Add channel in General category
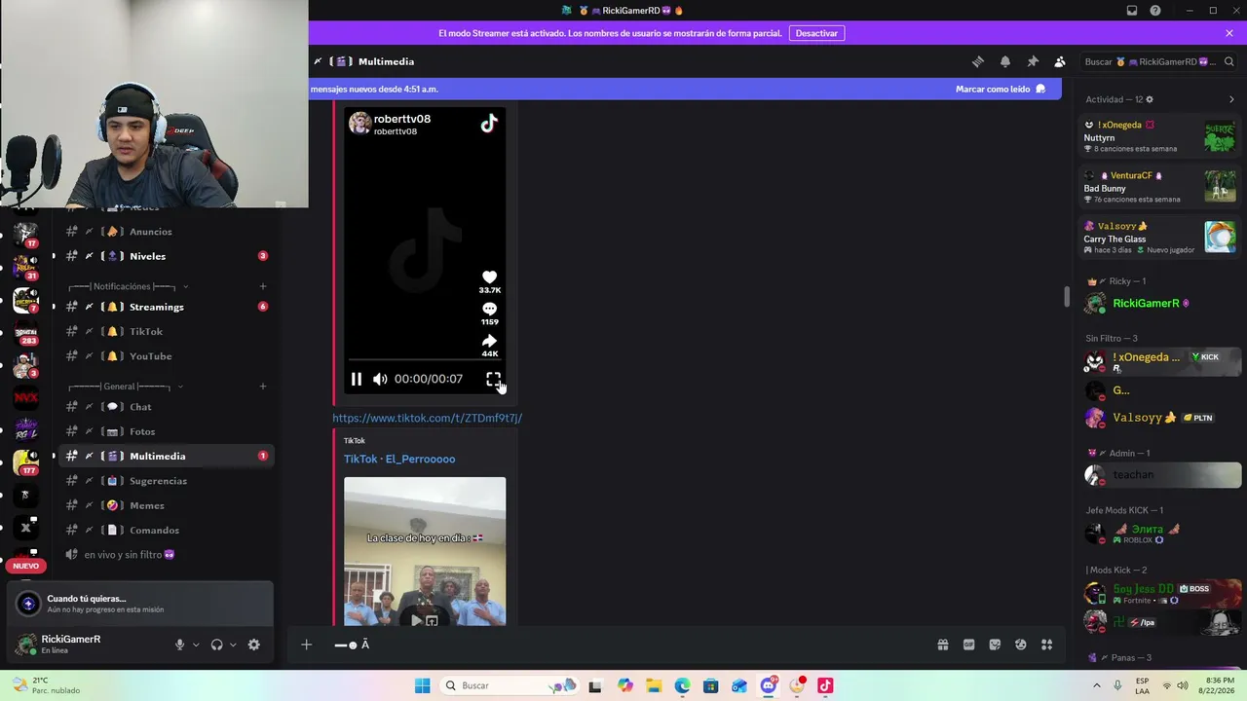1247x701 pixels. click(x=263, y=387)
